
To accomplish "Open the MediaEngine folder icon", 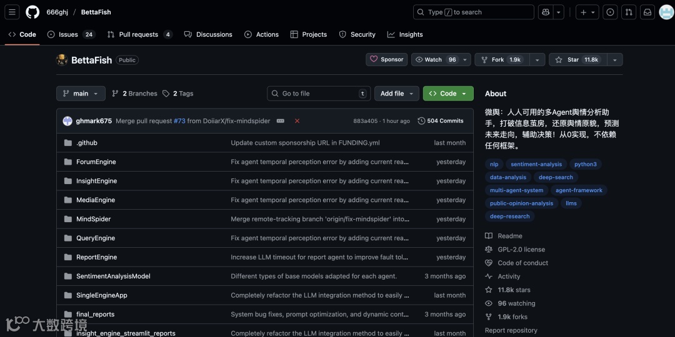I will [68, 200].
